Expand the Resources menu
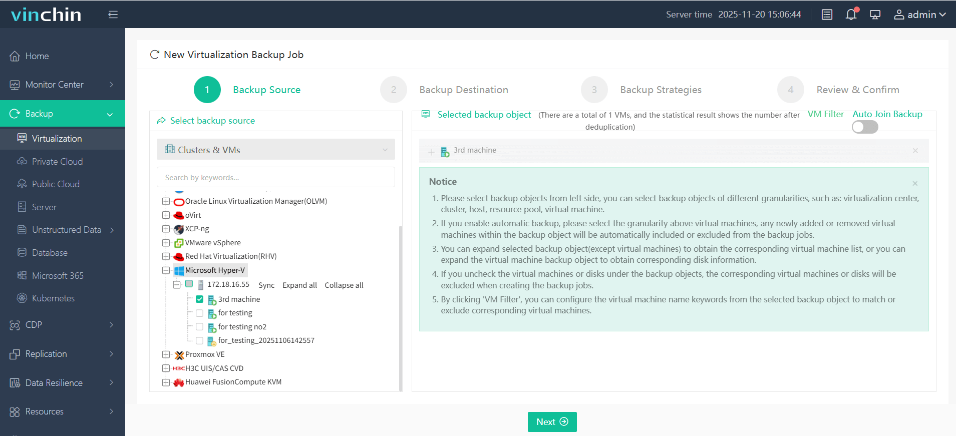The width and height of the screenshot is (956, 436). point(63,411)
